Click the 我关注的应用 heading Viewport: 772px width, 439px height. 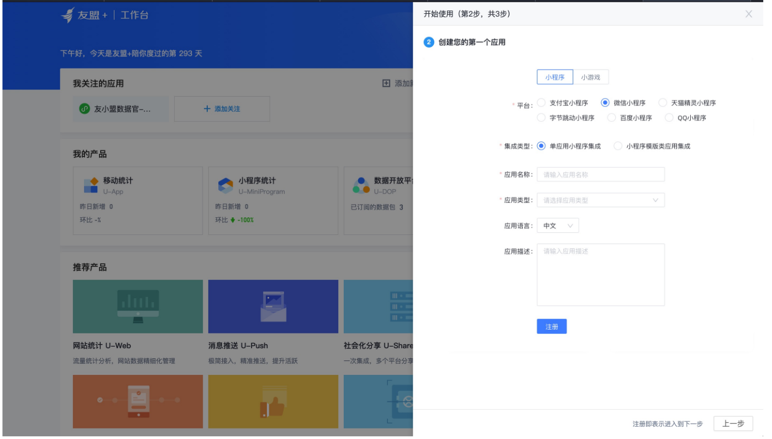point(98,83)
